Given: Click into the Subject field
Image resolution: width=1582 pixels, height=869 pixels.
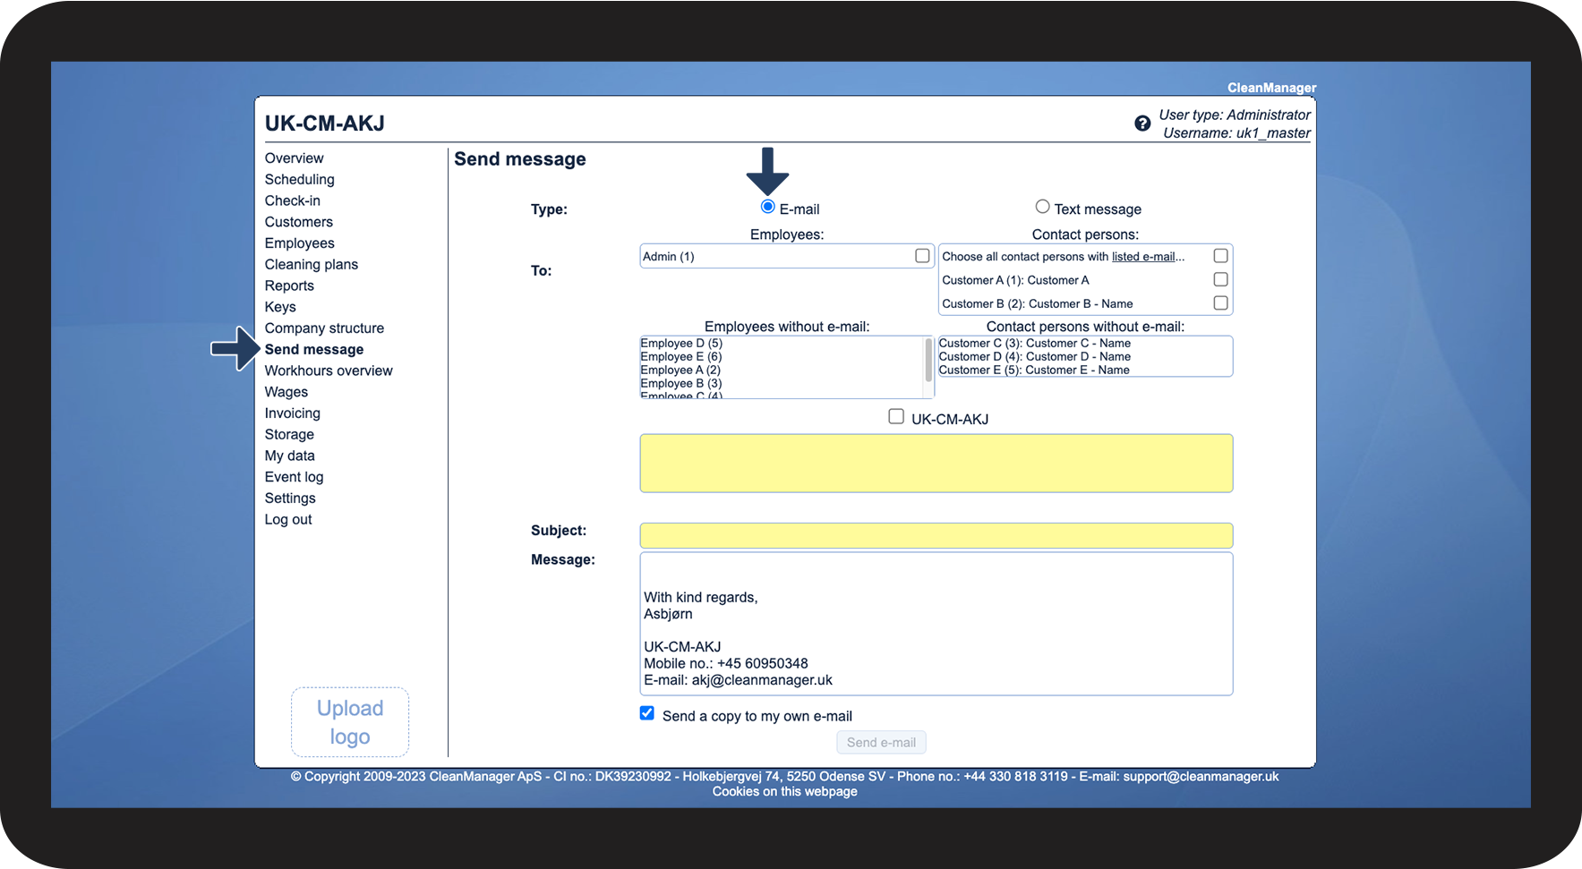Looking at the screenshot, I should click(936, 536).
